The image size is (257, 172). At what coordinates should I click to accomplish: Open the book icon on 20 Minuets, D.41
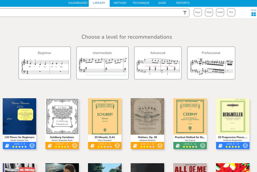pos(92,146)
